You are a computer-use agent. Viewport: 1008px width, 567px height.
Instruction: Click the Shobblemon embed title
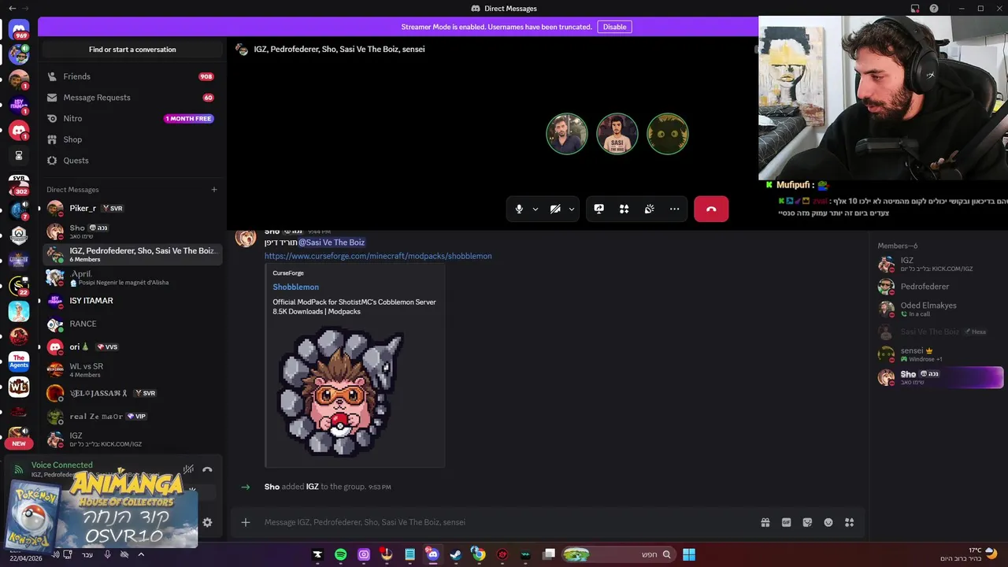click(x=295, y=287)
